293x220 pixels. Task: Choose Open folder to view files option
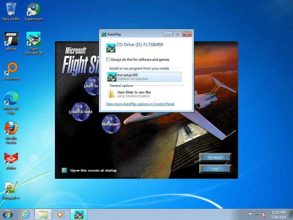[x=144, y=94]
